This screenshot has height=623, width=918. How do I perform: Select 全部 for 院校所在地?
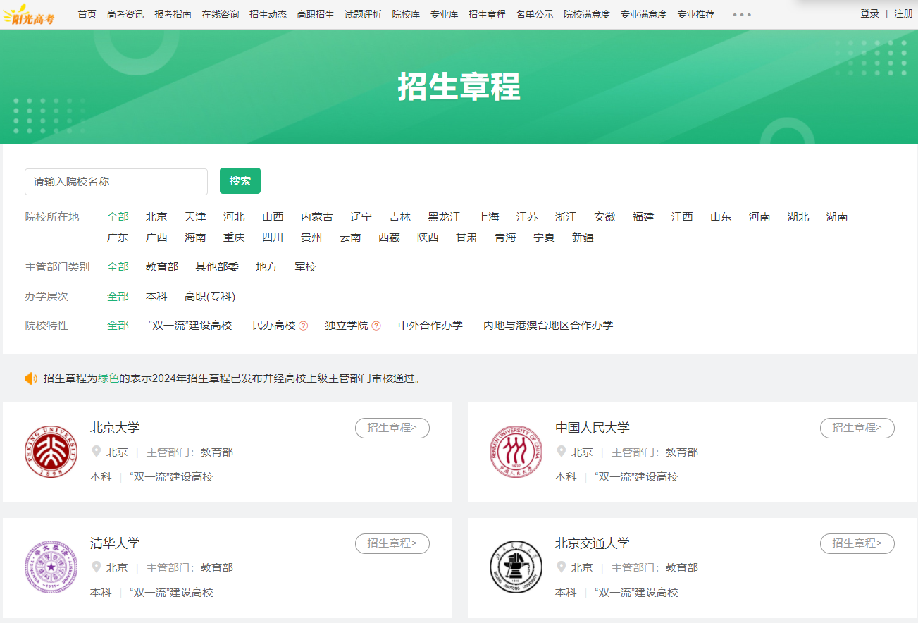pyautogui.click(x=118, y=217)
